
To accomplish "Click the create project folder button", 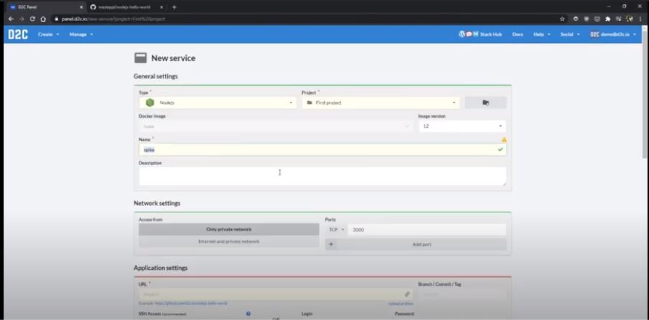I will tap(485, 103).
